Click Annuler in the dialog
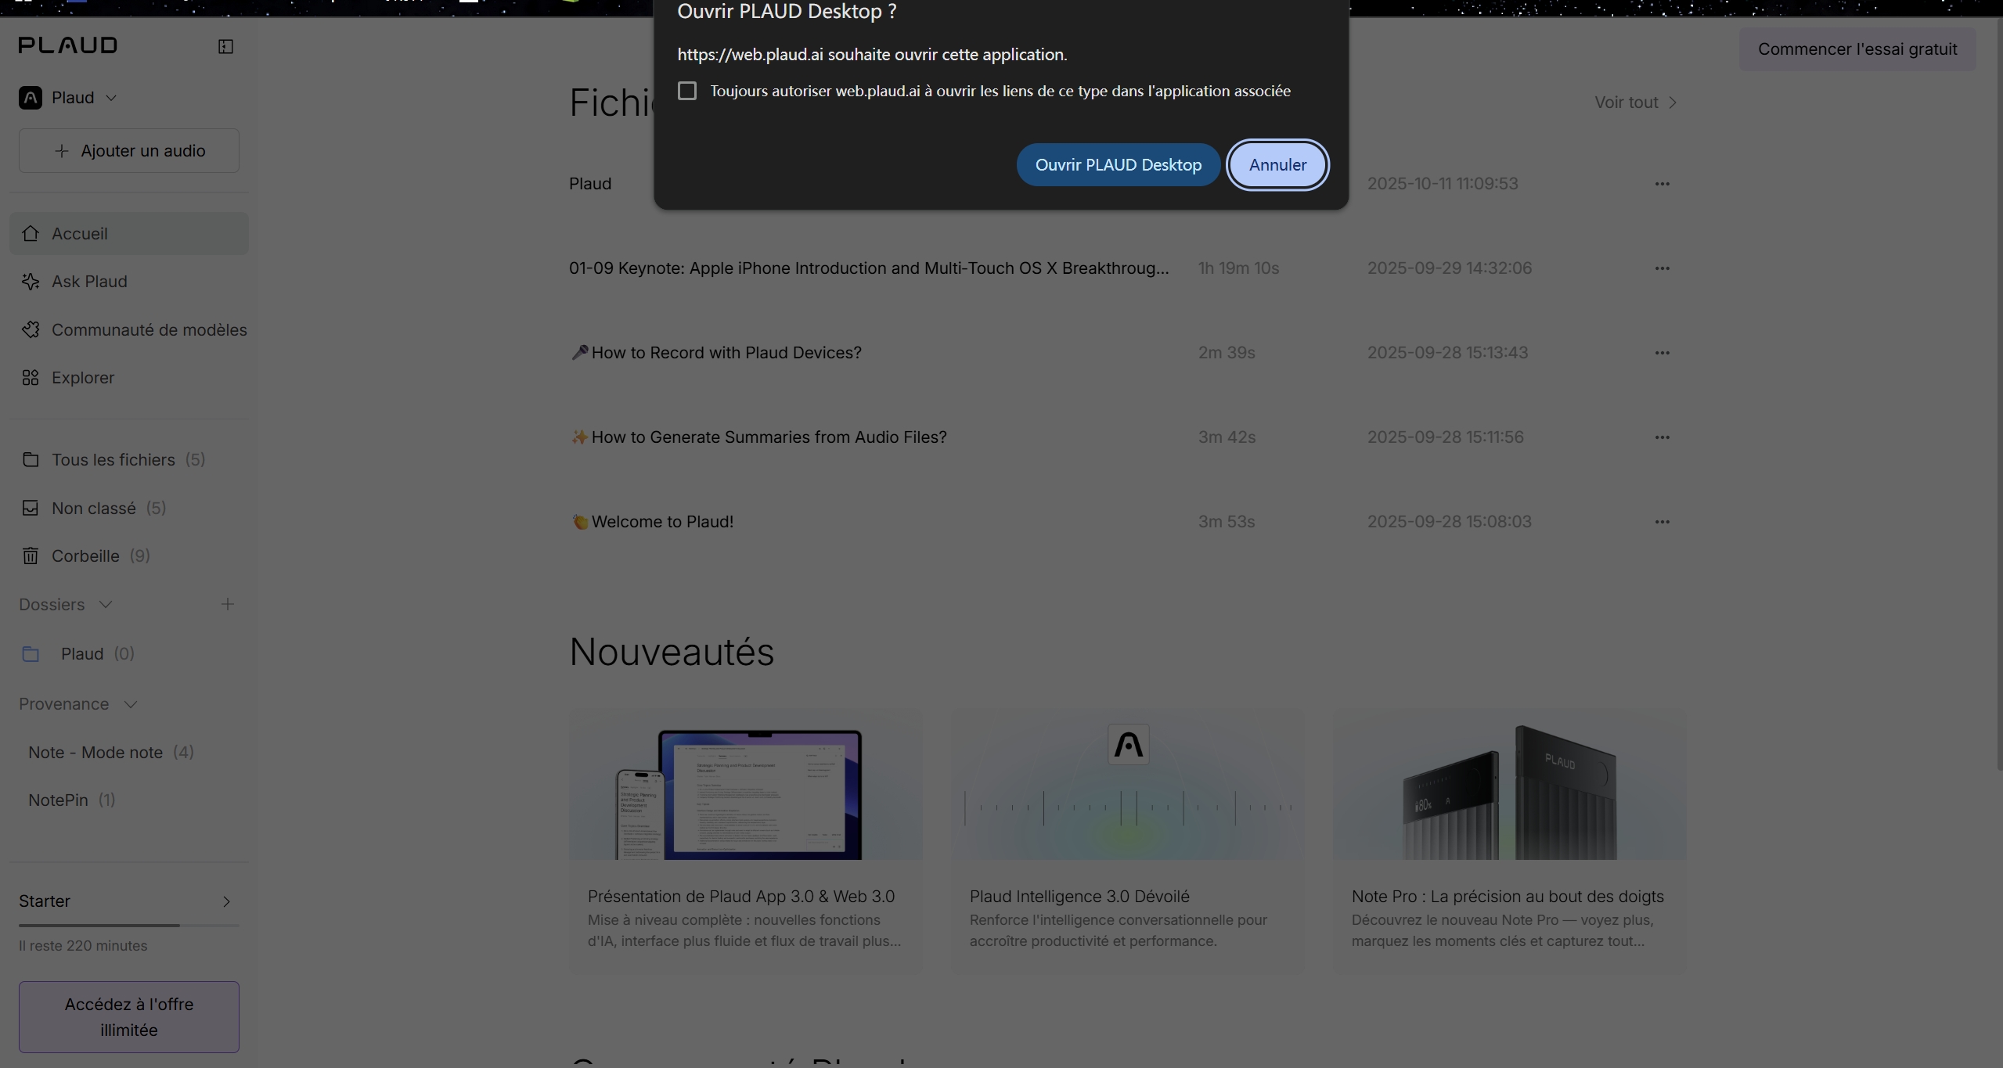Screen dimensions: 2003x1068 (x=1277, y=164)
